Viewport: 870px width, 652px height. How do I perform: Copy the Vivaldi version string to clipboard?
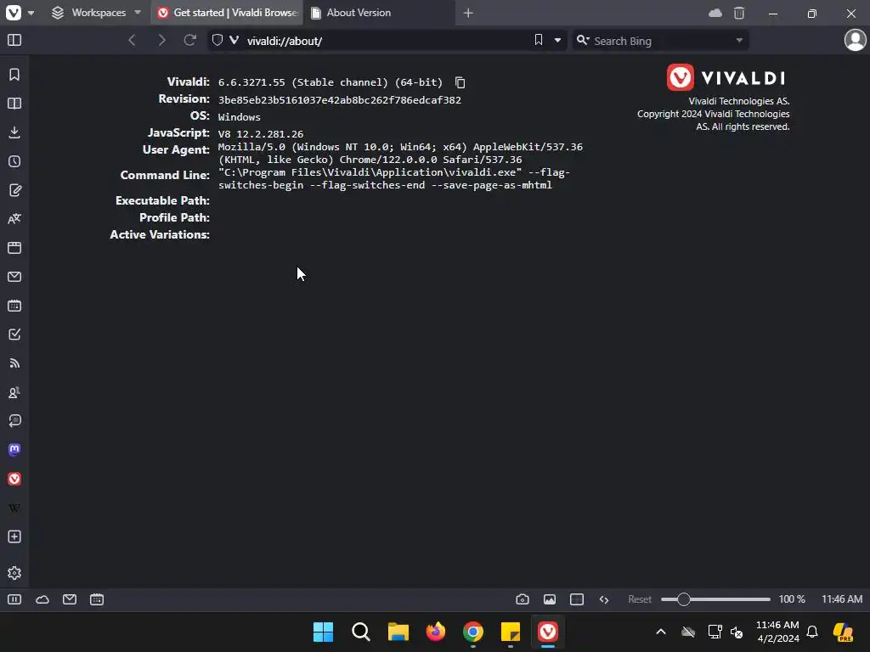(460, 82)
